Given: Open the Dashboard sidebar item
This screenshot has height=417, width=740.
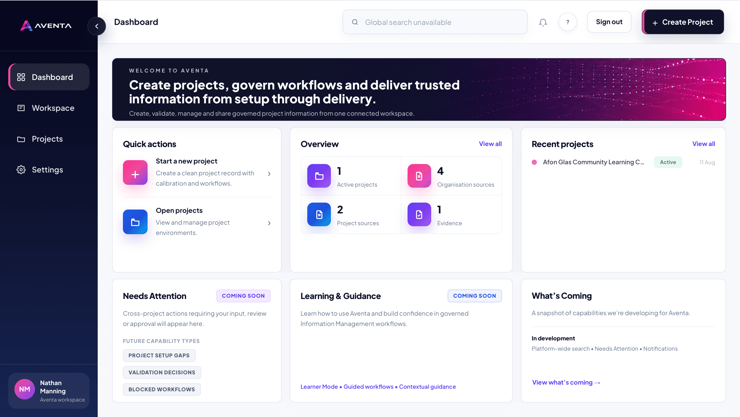Looking at the screenshot, I should tap(49, 77).
